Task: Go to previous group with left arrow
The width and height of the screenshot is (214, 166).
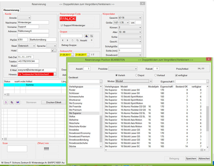Action: (x=63, y=40)
